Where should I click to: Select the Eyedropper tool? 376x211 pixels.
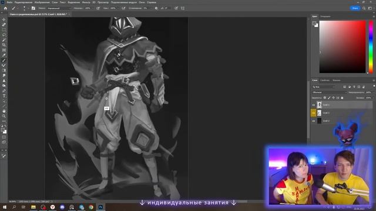click(4, 55)
